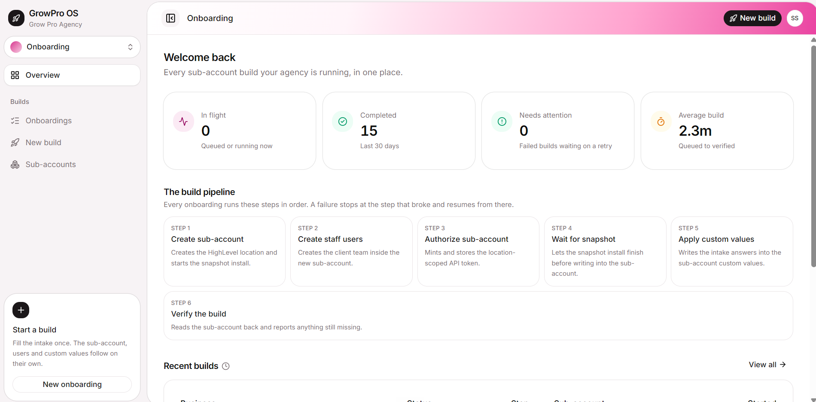The height and width of the screenshot is (402, 816).
Task: Click the Completed checkmark circle icon
Action: [343, 122]
